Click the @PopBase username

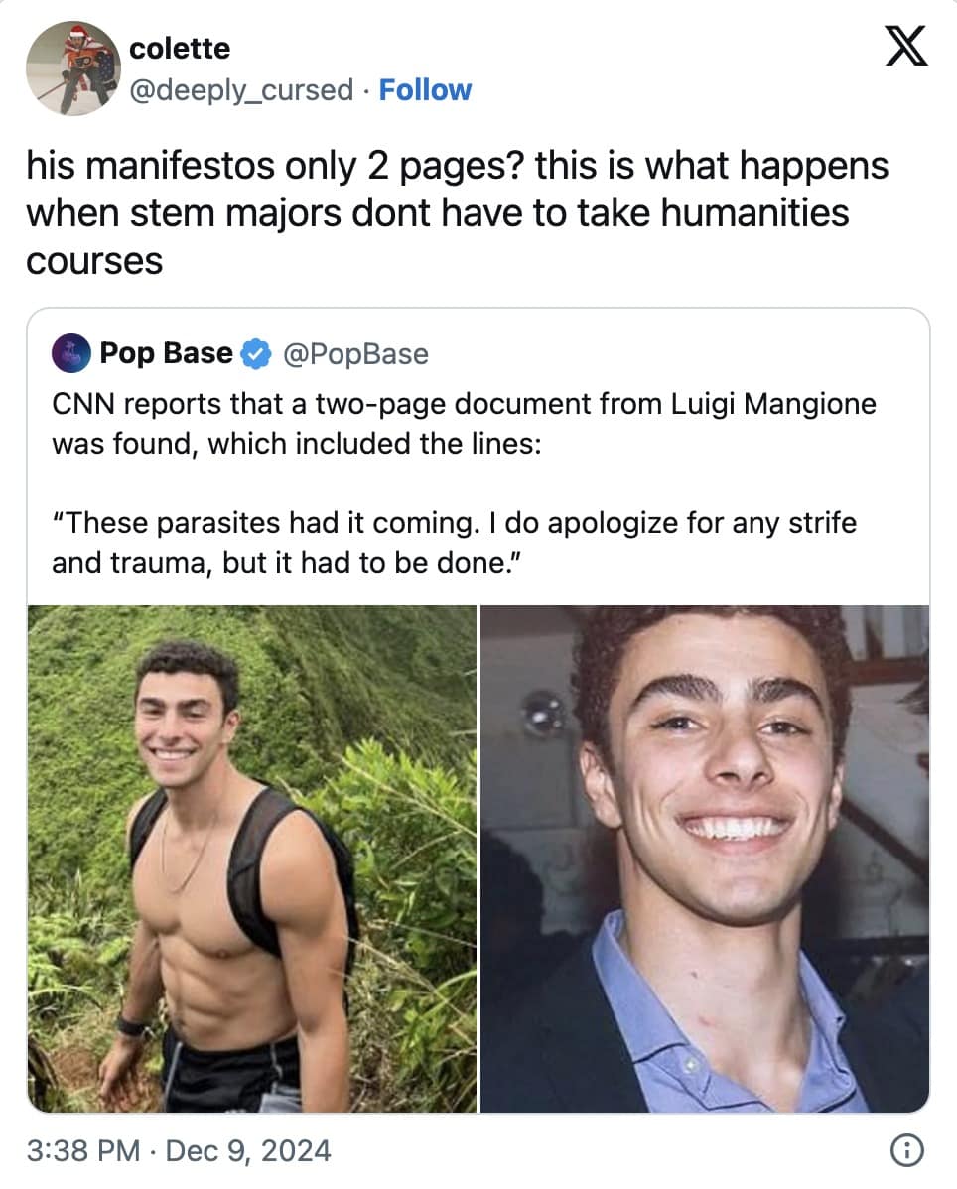coord(355,353)
